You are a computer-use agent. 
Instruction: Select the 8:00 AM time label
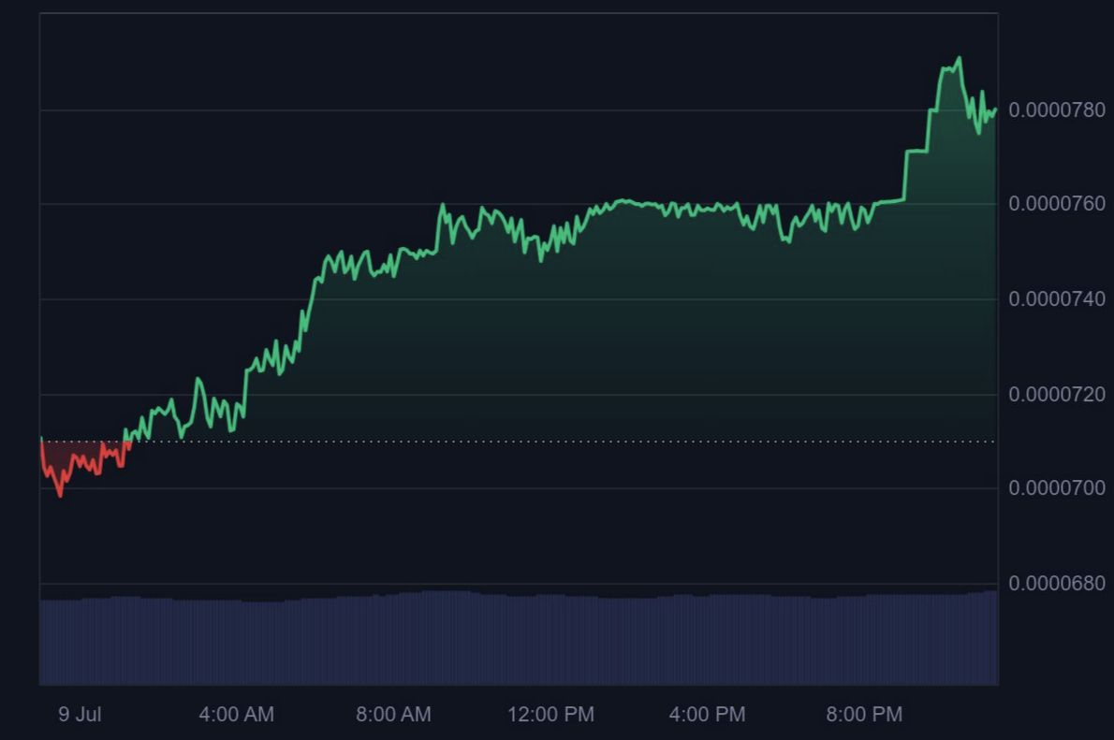[x=393, y=714]
